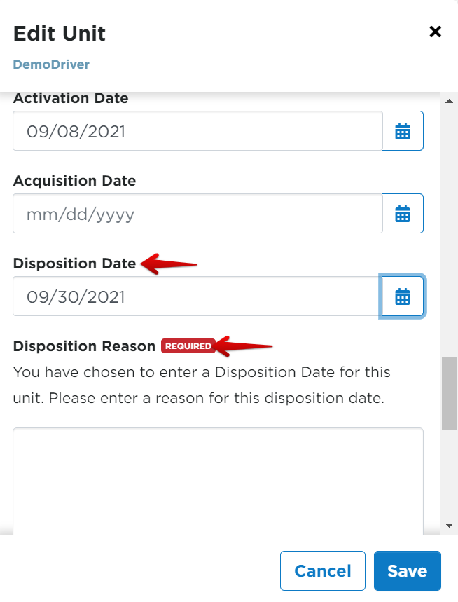Click the scrollbar down arrow
Image resolution: width=458 pixels, height=602 pixels.
[x=449, y=525]
